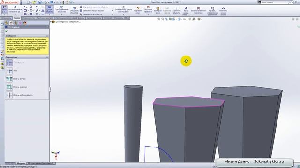300x168 pixels.
Task: Click Trim help question mark icon
Action: pyautogui.click(x=47, y=27)
